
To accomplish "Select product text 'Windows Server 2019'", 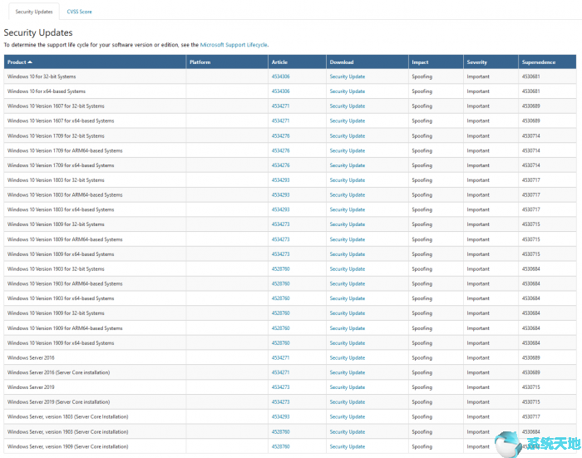I will 31,387.
